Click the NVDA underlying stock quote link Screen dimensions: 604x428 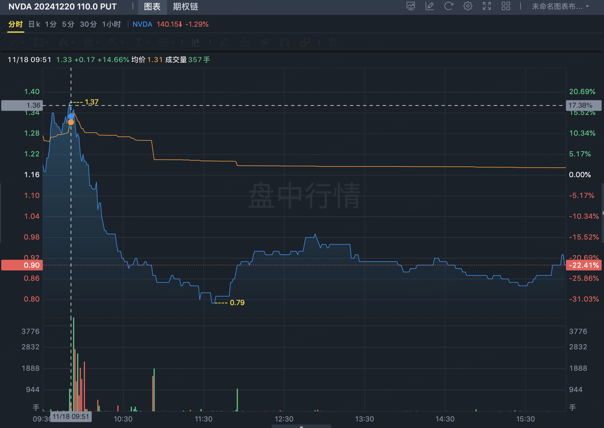142,24
